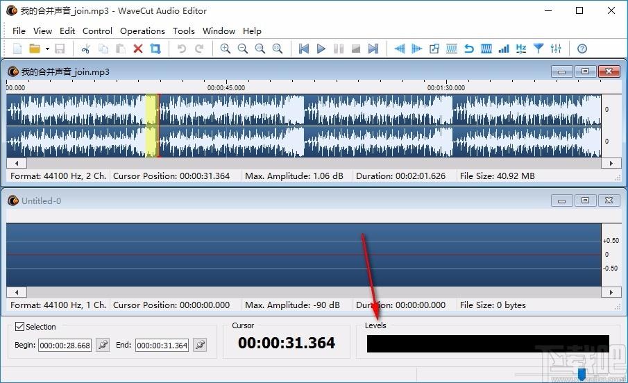
Task: Click the volume slider thumb at bottom
Action: click(582, 374)
